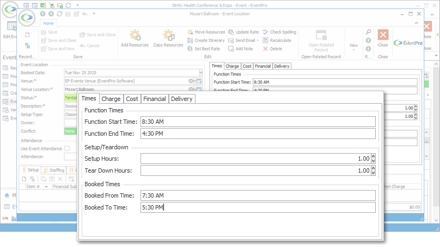Screen dimensions: 440x247
Task: Collapse the ribbon with the chevron
Action: tap(417, 23)
